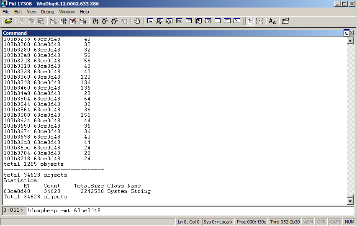Break into debugger with Break icon

click(82, 21)
